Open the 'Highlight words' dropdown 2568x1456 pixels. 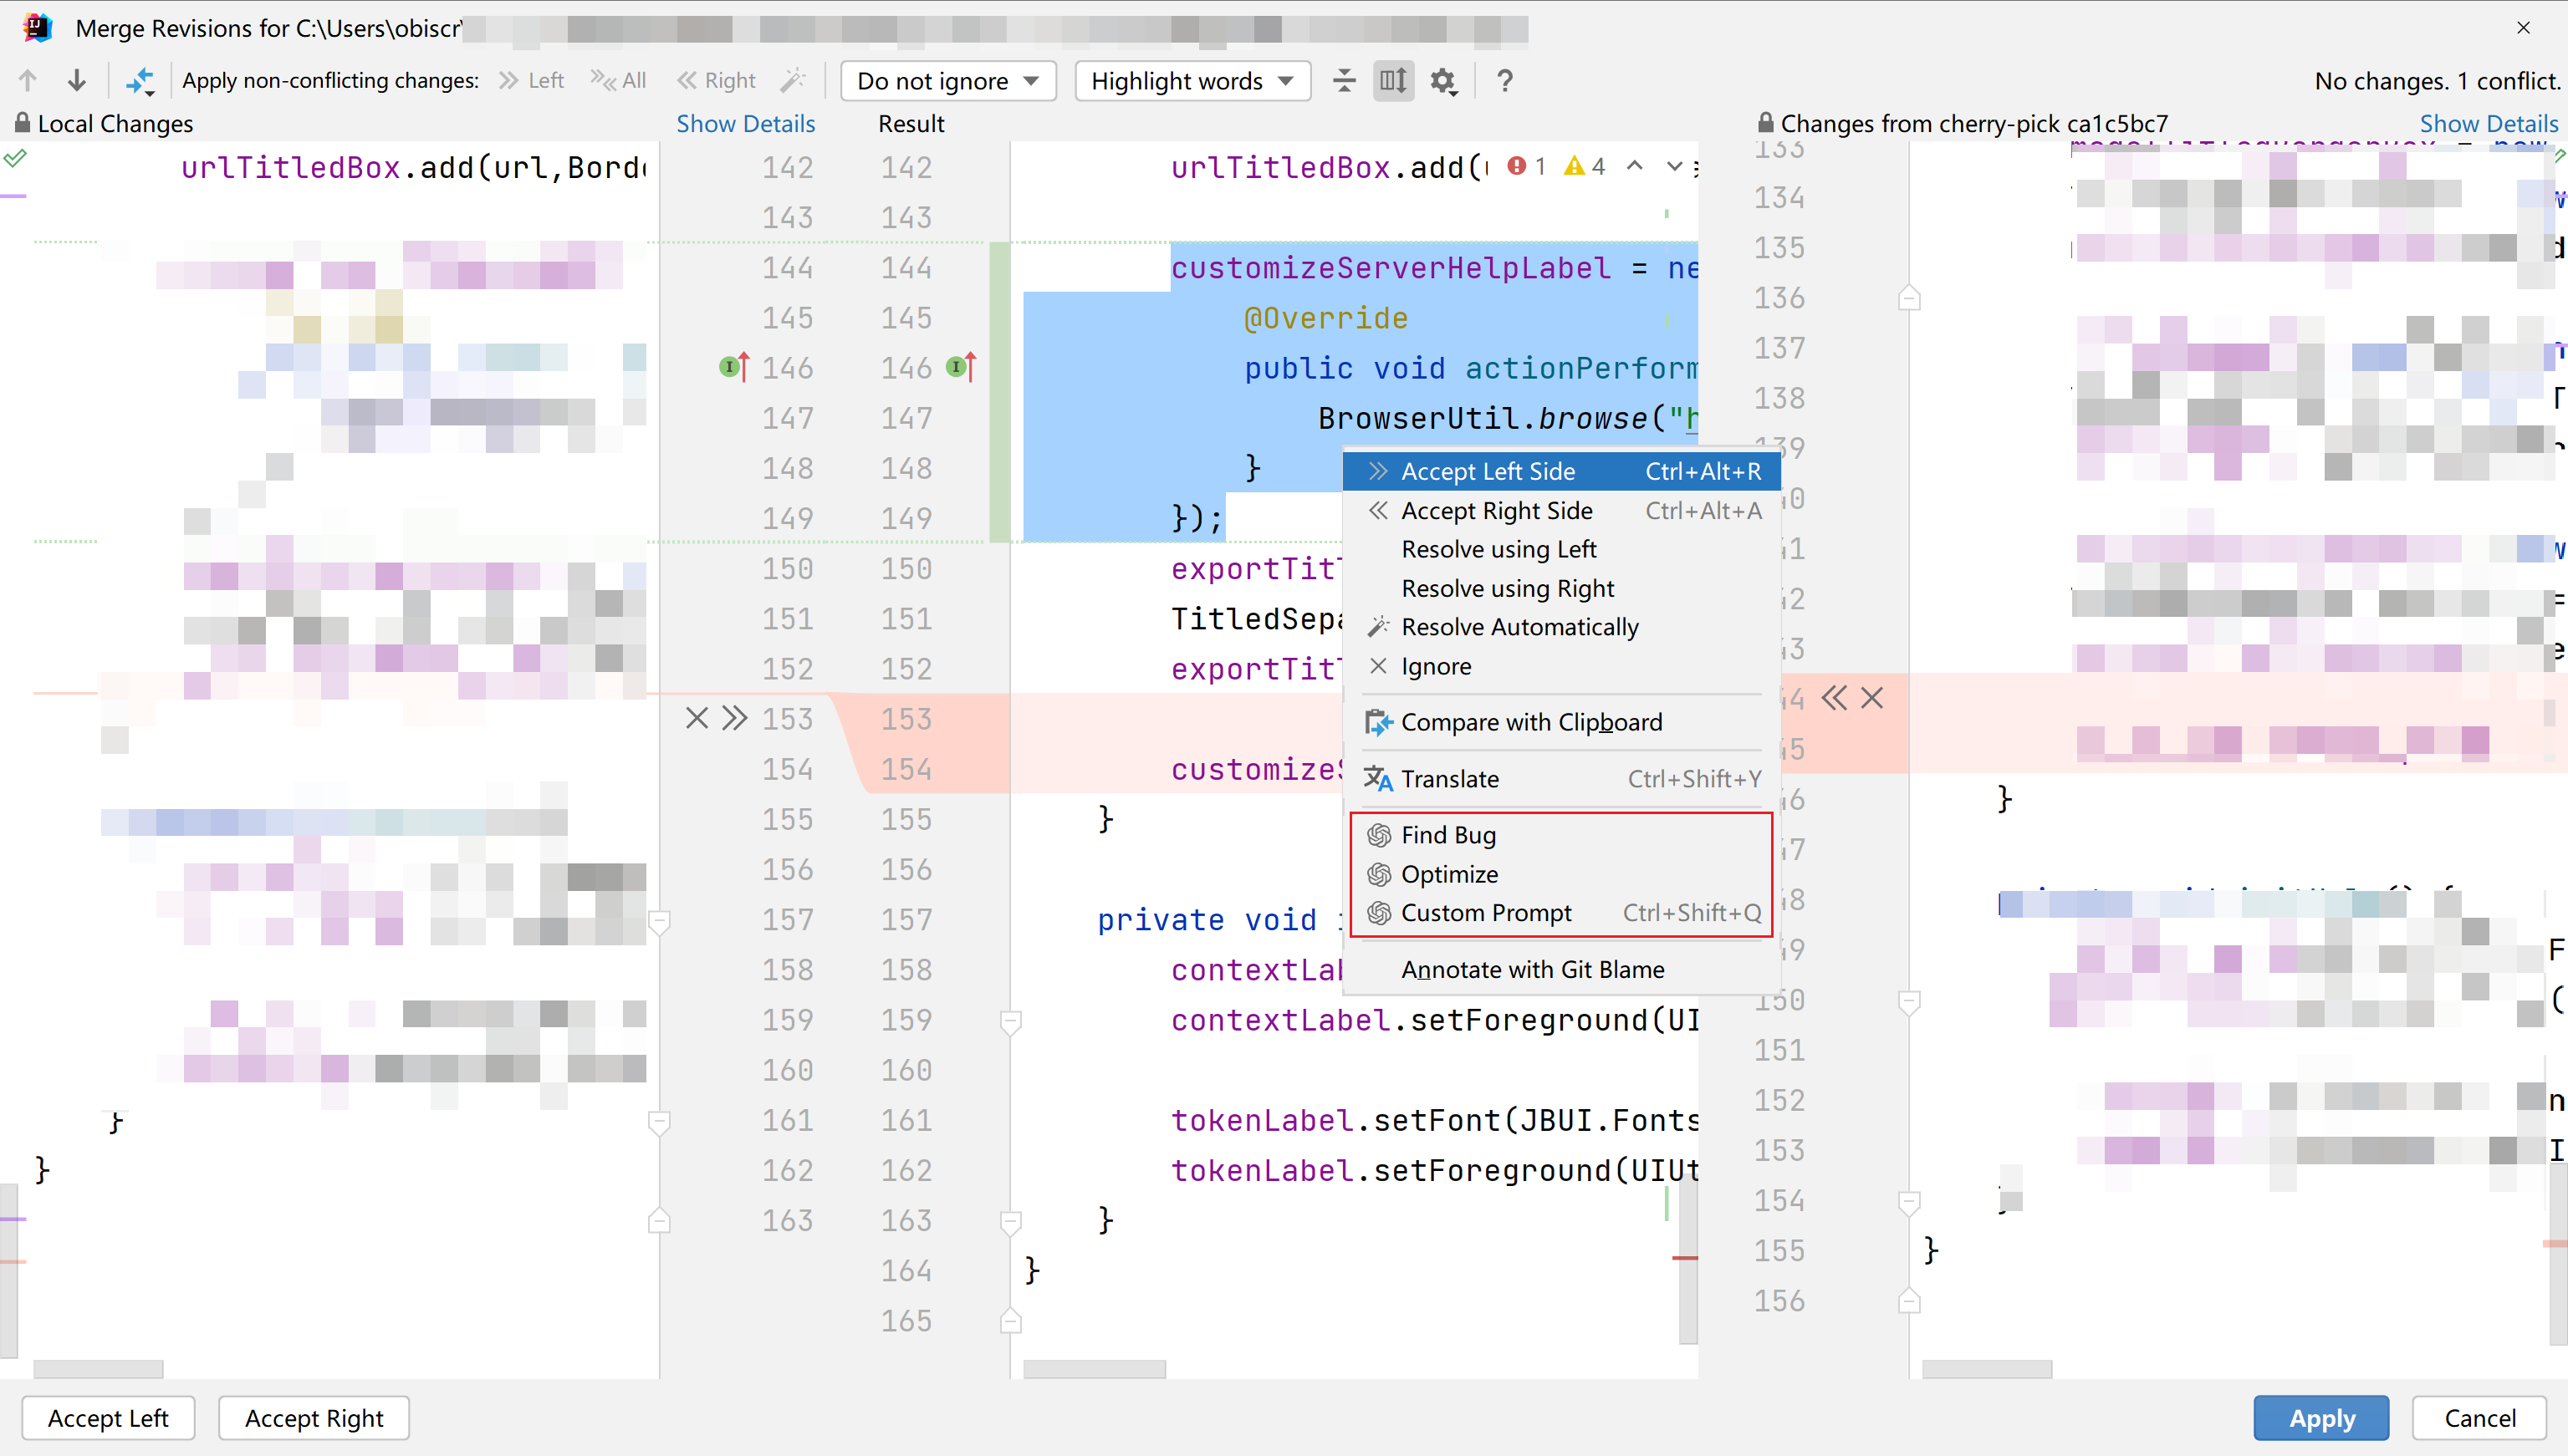click(x=1192, y=81)
